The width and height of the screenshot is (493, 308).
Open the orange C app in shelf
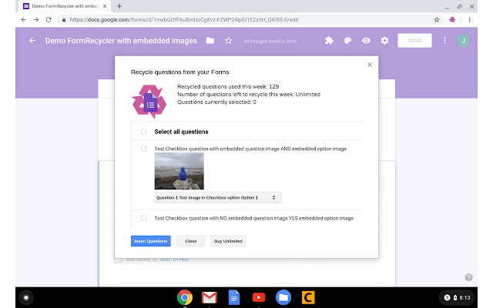coord(308,297)
